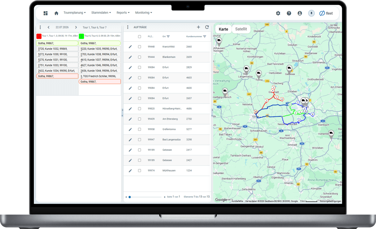The image size is (376, 229).
Task: Edit the Blankenhain order
Action: [x=130, y=57]
